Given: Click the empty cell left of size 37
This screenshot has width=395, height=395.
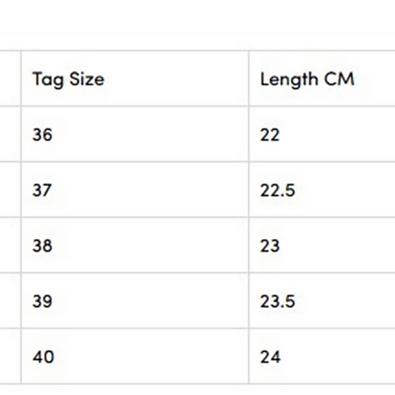Looking at the screenshot, I should 10,190.
